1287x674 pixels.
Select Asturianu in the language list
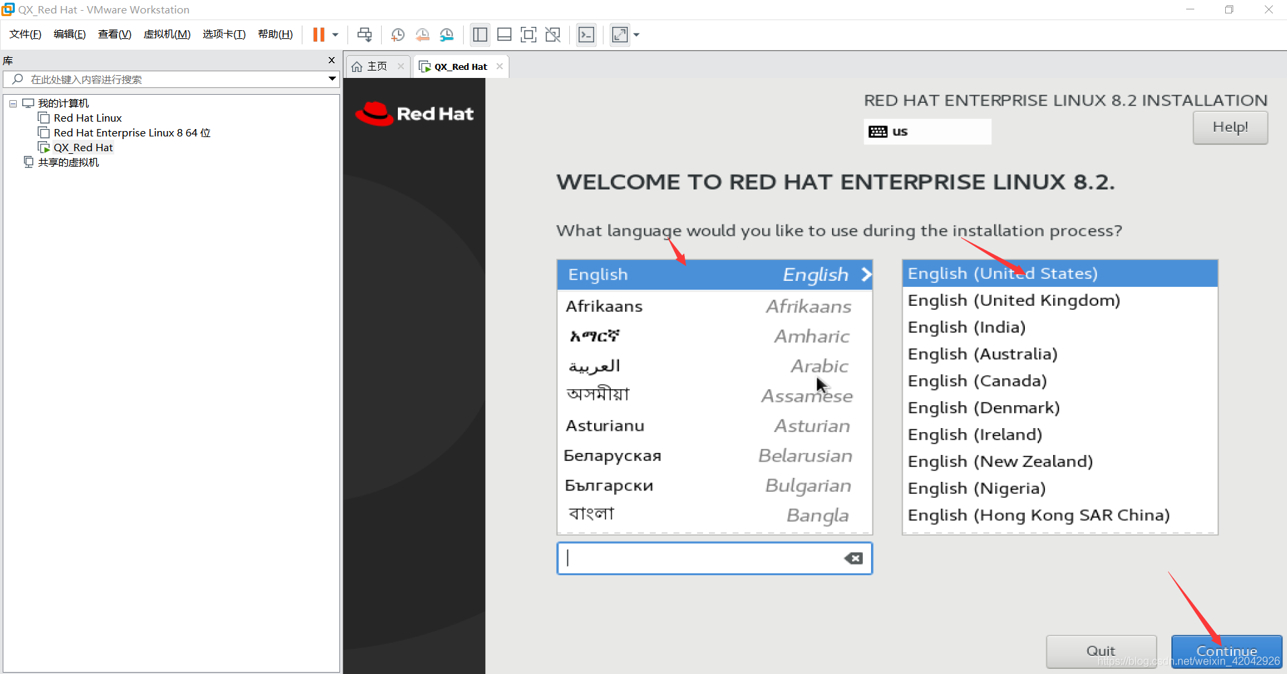(x=714, y=426)
